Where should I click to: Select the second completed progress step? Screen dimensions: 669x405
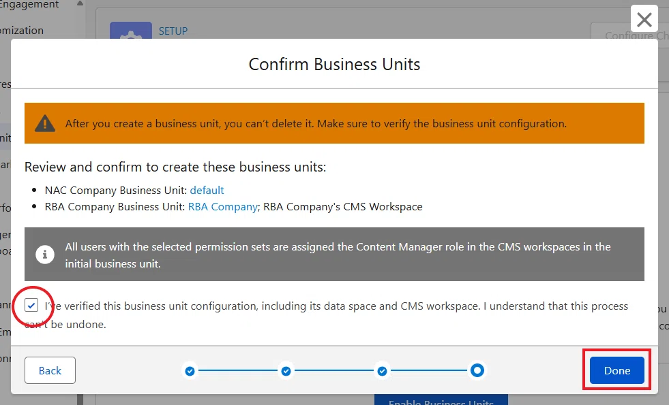click(x=286, y=371)
